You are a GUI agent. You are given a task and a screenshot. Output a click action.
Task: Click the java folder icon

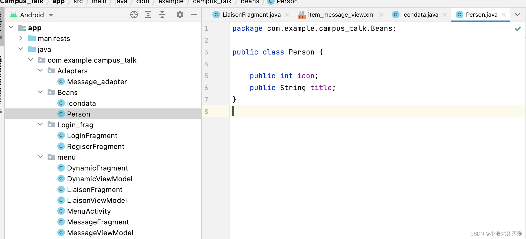tap(32, 49)
